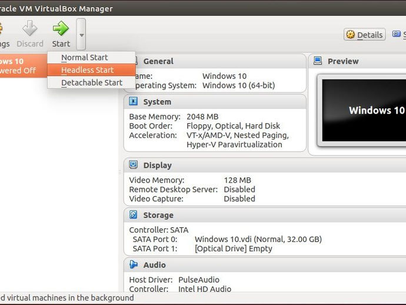The image size is (406, 305).
Task: Click the Preview section monitor icon
Action: 318,61
